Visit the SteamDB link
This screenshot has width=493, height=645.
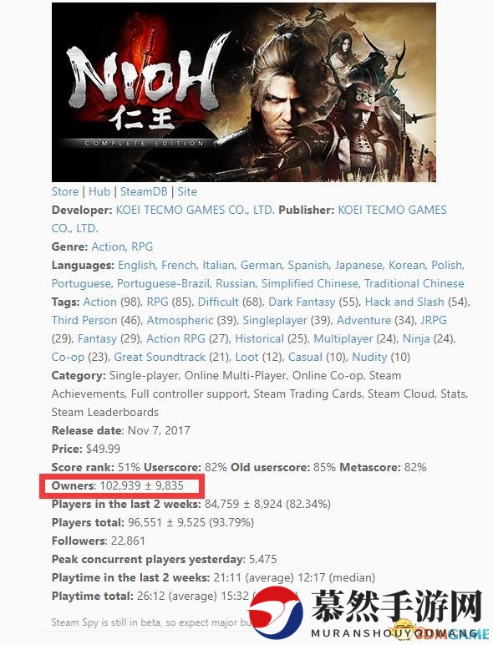pos(144,191)
